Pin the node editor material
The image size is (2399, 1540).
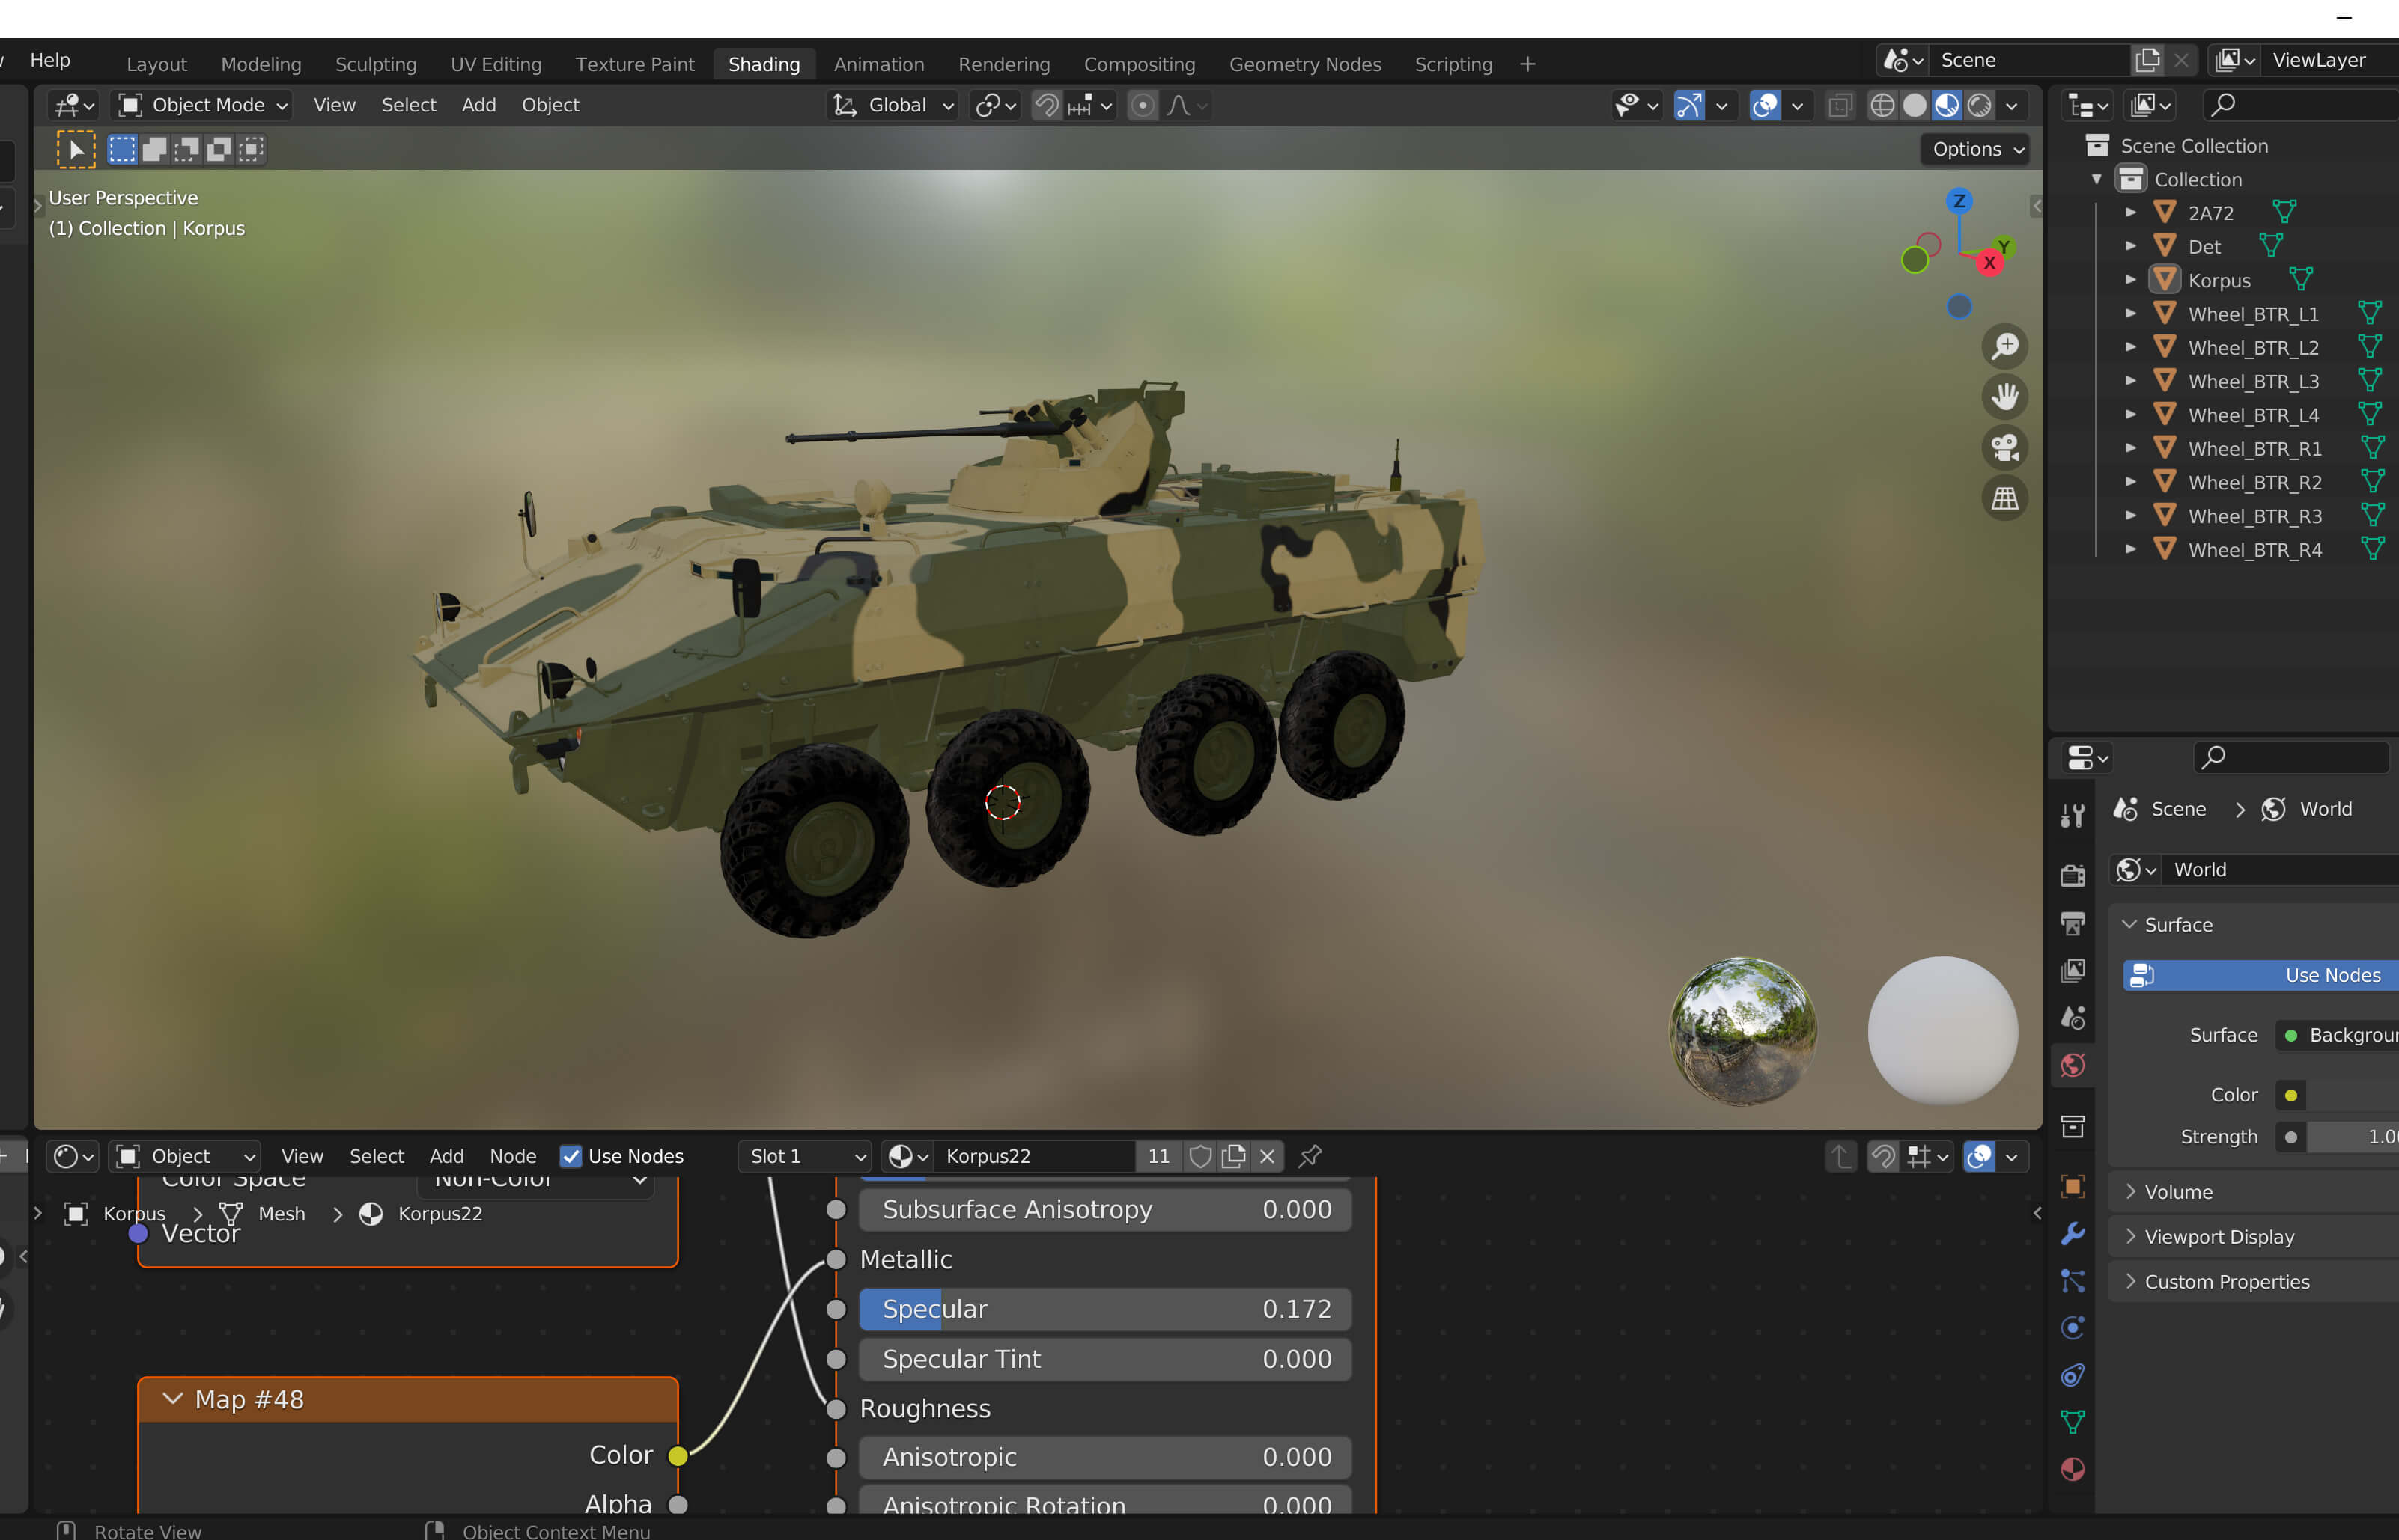pyautogui.click(x=1310, y=1156)
